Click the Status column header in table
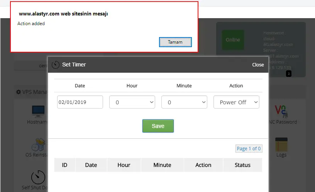The width and height of the screenshot is (315, 192). (242, 165)
